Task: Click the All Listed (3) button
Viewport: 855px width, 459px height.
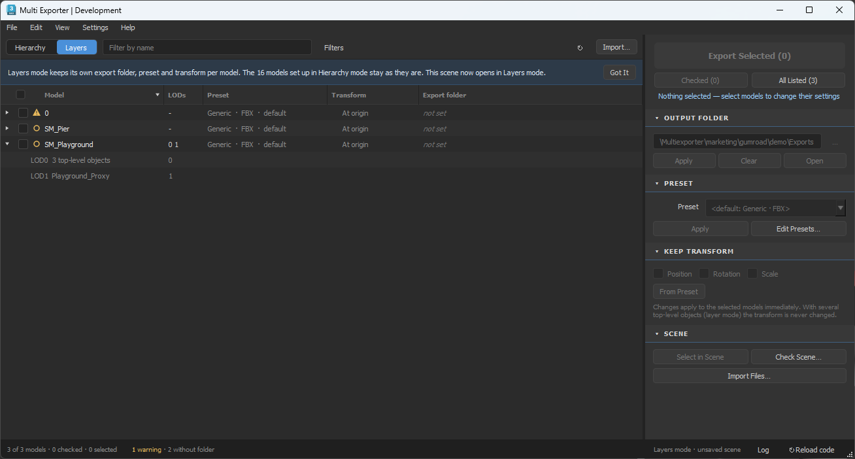Action: tap(798, 80)
